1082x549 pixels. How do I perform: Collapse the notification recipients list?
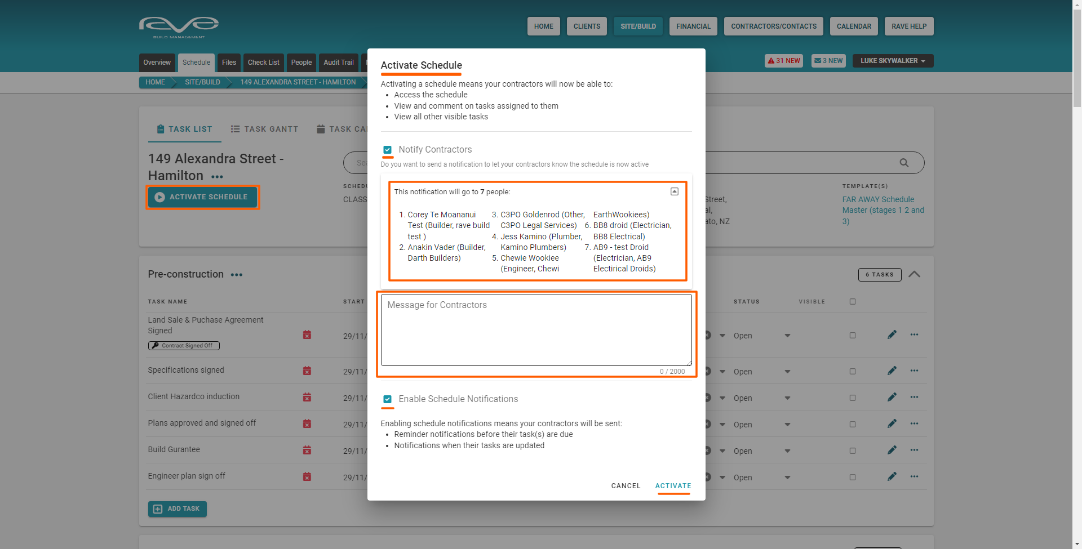tap(675, 192)
